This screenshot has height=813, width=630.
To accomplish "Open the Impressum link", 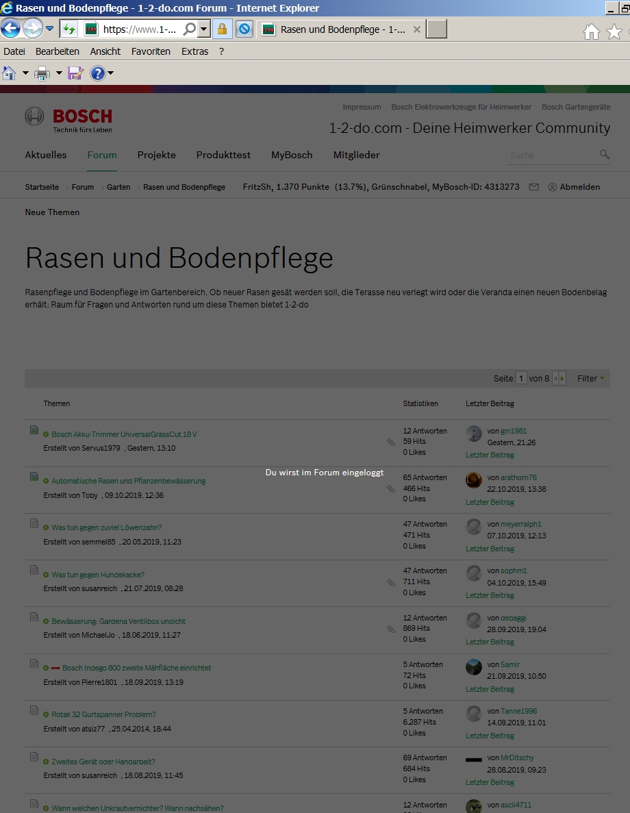I will click(x=362, y=107).
